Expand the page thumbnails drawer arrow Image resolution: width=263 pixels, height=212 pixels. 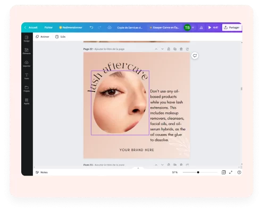(138, 168)
